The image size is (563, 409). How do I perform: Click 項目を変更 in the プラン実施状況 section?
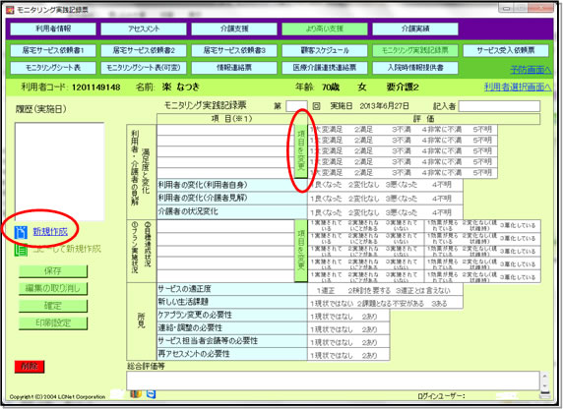click(301, 251)
